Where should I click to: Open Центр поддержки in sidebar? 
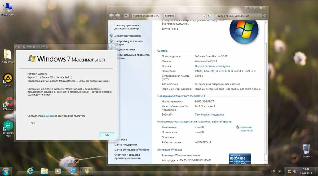click(x=126, y=145)
